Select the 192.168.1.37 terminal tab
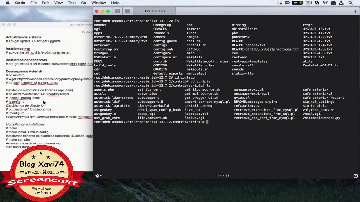The width and height of the screenshot is (360, 202). click(x=155, y=11)
